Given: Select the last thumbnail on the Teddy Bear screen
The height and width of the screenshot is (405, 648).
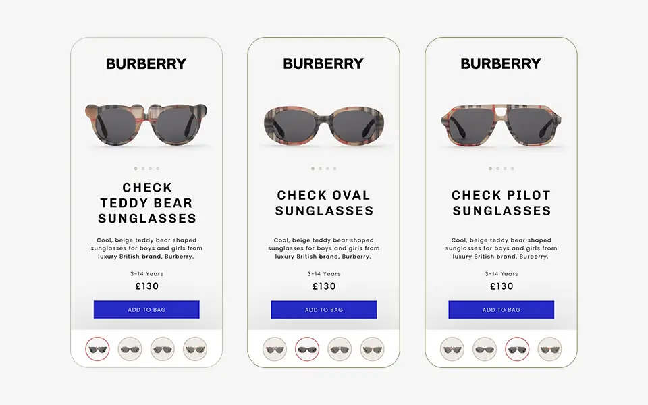Looking at the screenshot, I should [195, 349].
